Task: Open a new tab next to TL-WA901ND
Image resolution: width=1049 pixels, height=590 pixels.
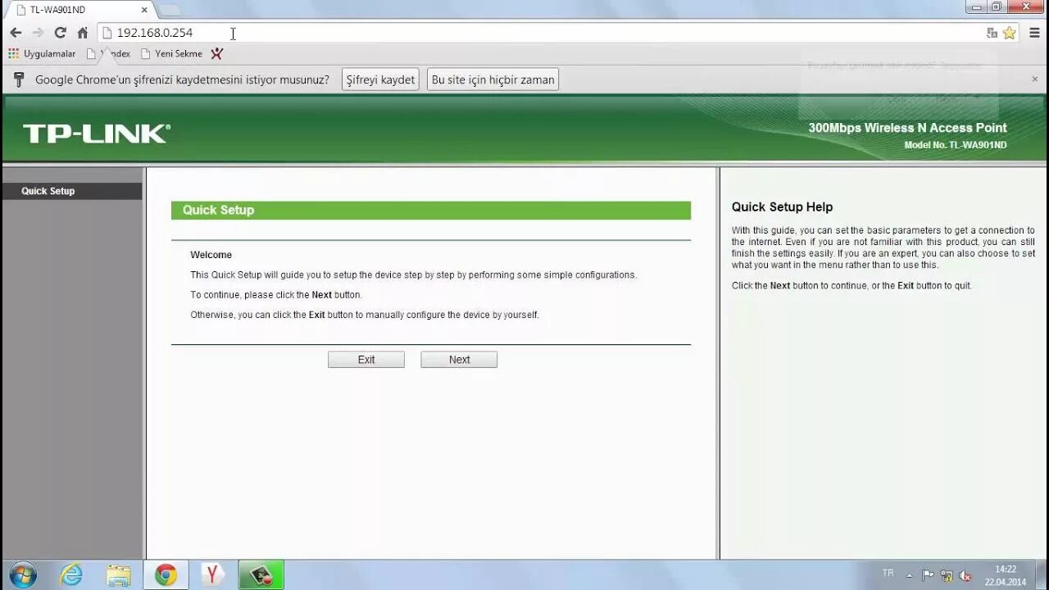Action: [x=169, y=10]
